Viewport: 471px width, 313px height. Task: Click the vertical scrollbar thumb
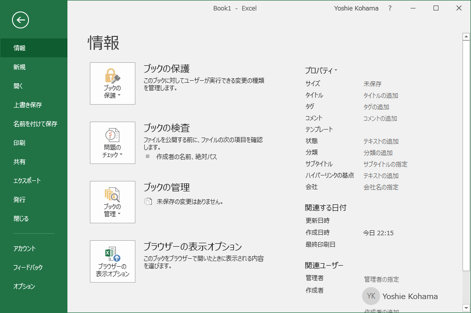pos(466,156)
